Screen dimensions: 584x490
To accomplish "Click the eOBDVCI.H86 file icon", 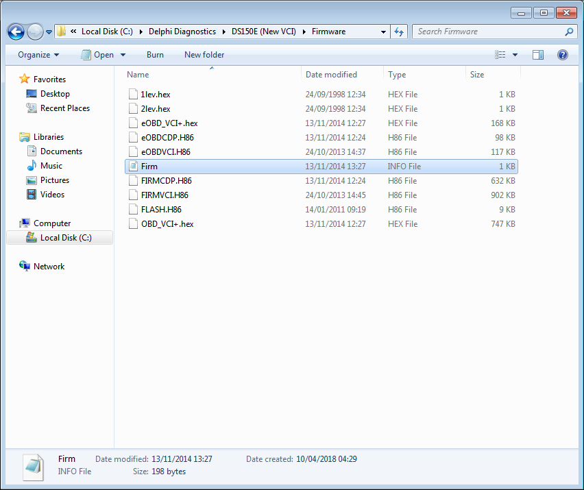I will (x=133, y=152).
